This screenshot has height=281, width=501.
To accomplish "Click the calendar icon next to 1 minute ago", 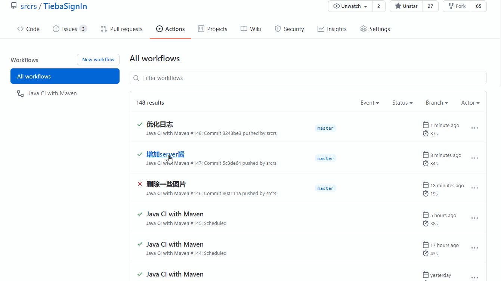I will point(426,125).
